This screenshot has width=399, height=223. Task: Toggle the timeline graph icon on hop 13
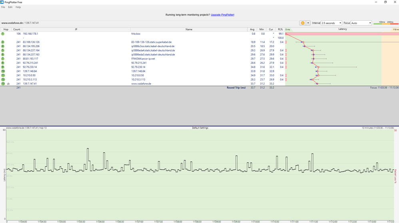point(8,83)
